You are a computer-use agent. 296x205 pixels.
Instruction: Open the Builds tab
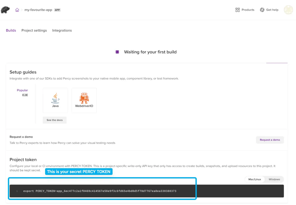tap(11, 30)
